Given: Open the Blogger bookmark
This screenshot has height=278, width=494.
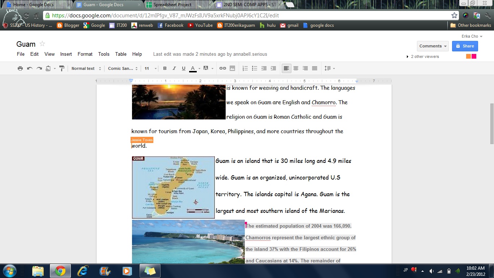Looking at the screenshot, I should click(68, 25).
